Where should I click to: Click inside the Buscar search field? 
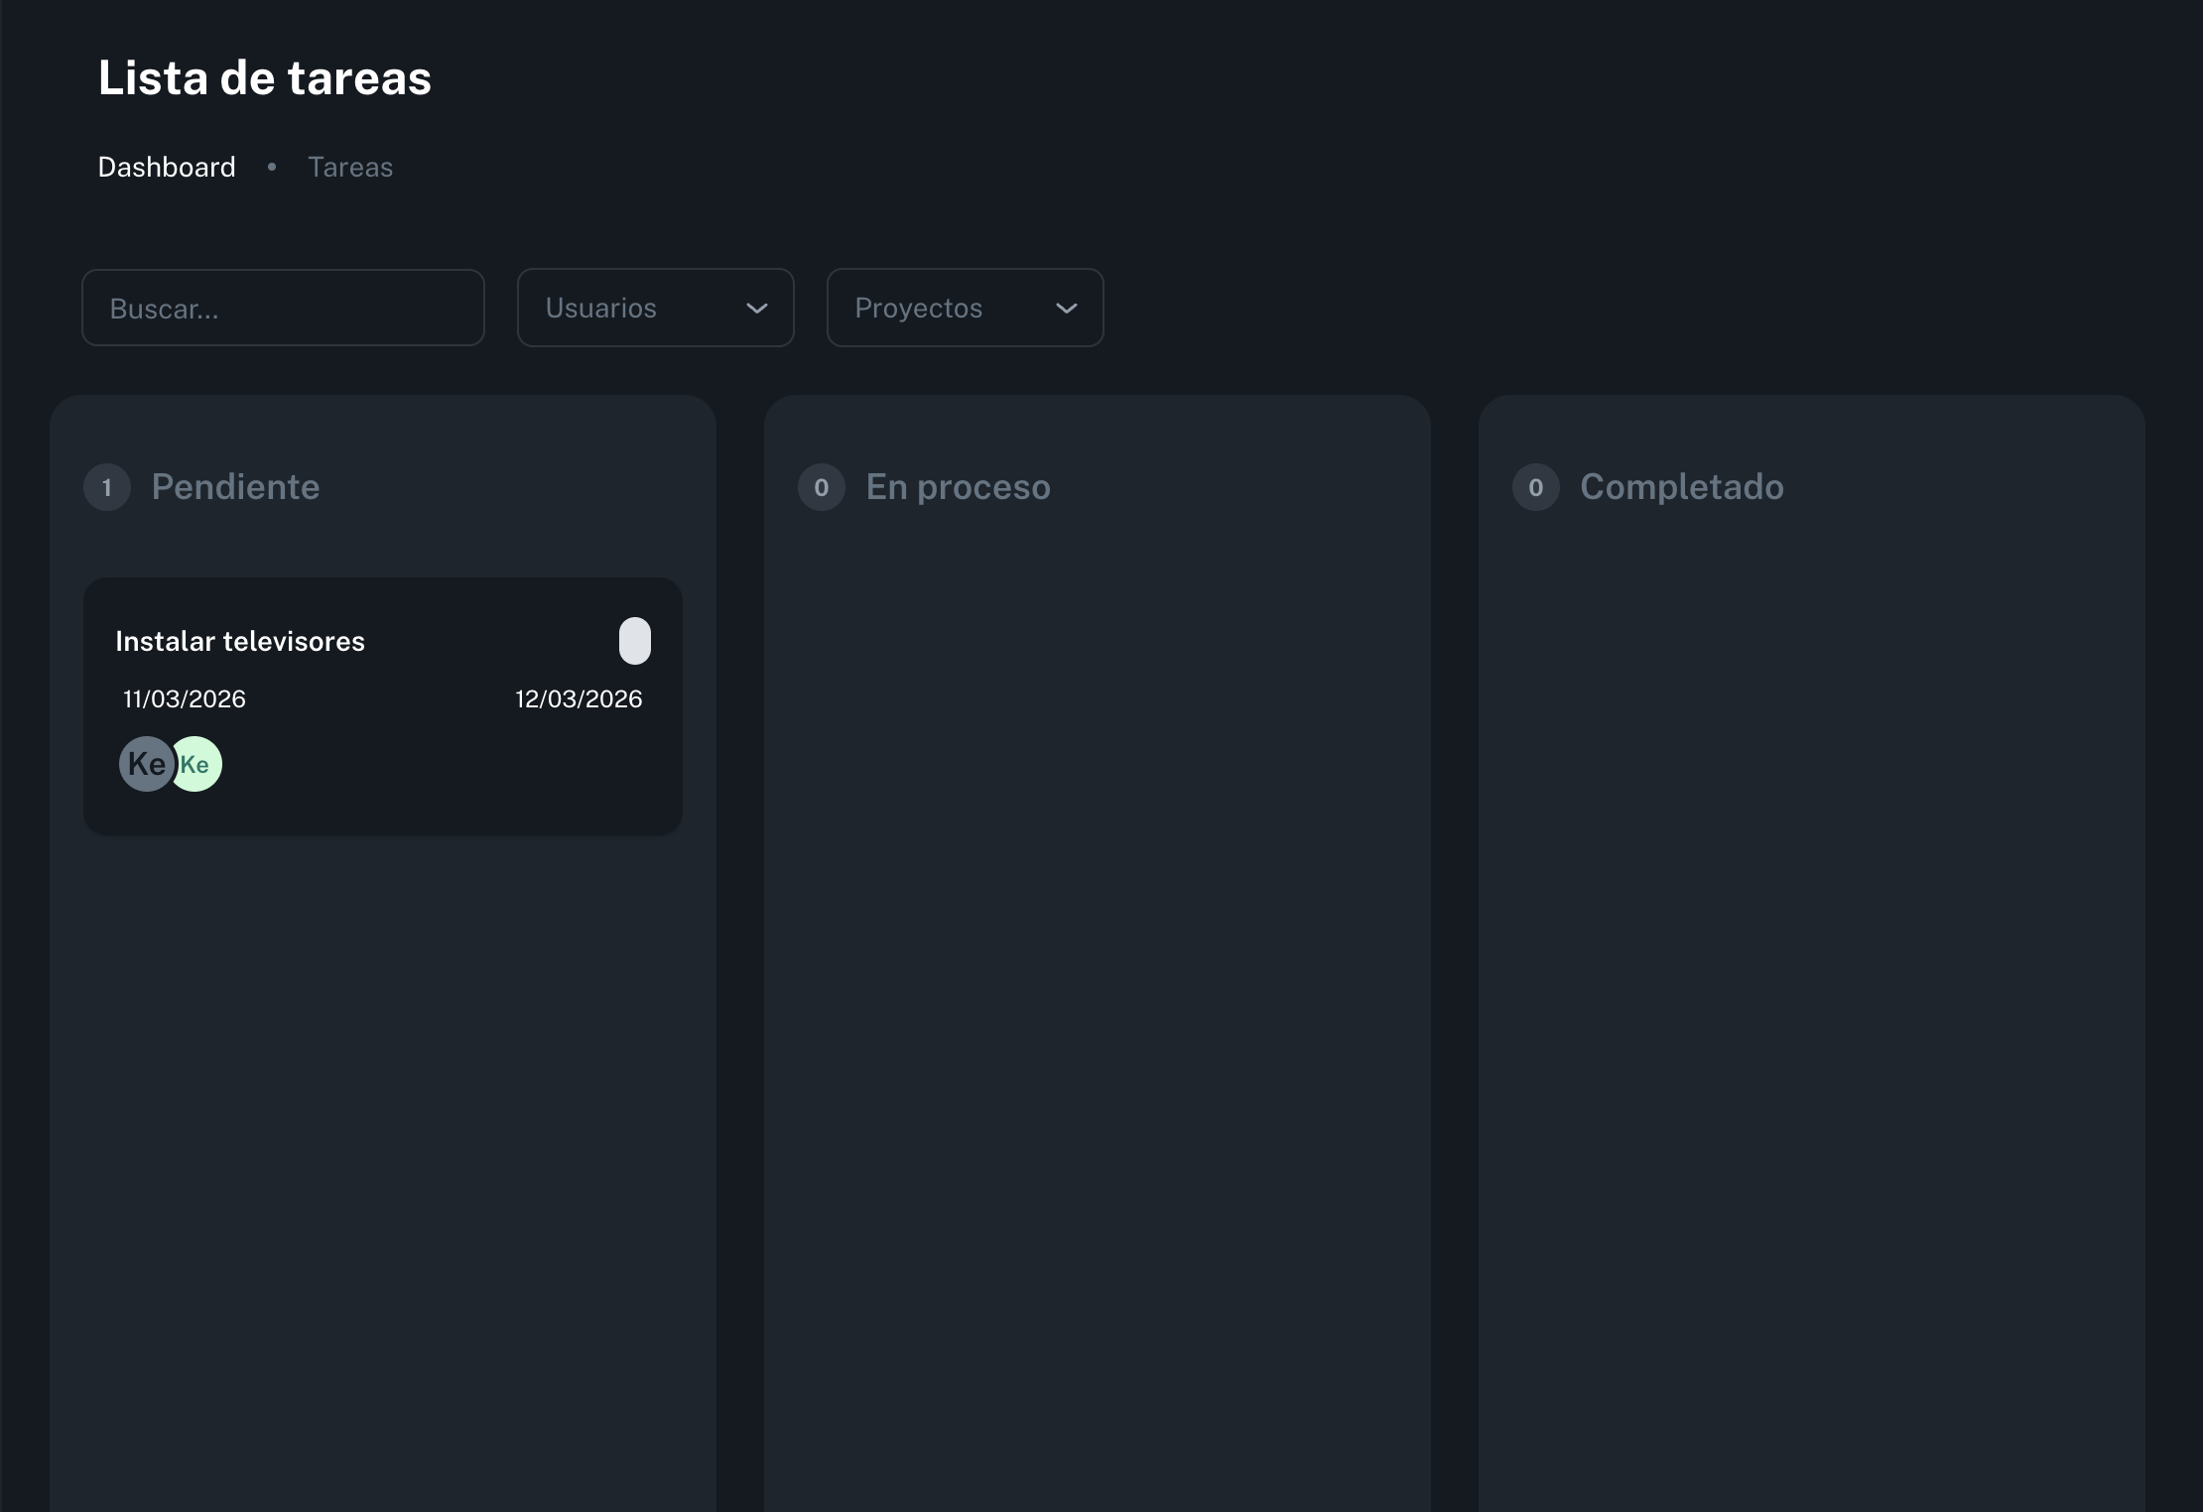tap(283, 308)
